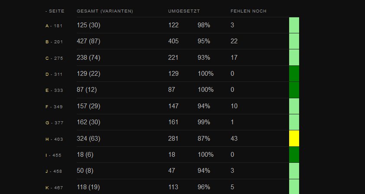The width and height of the screenshot is (365, 194).
Task: Go to the letter E link
Action: coord(47,91)
